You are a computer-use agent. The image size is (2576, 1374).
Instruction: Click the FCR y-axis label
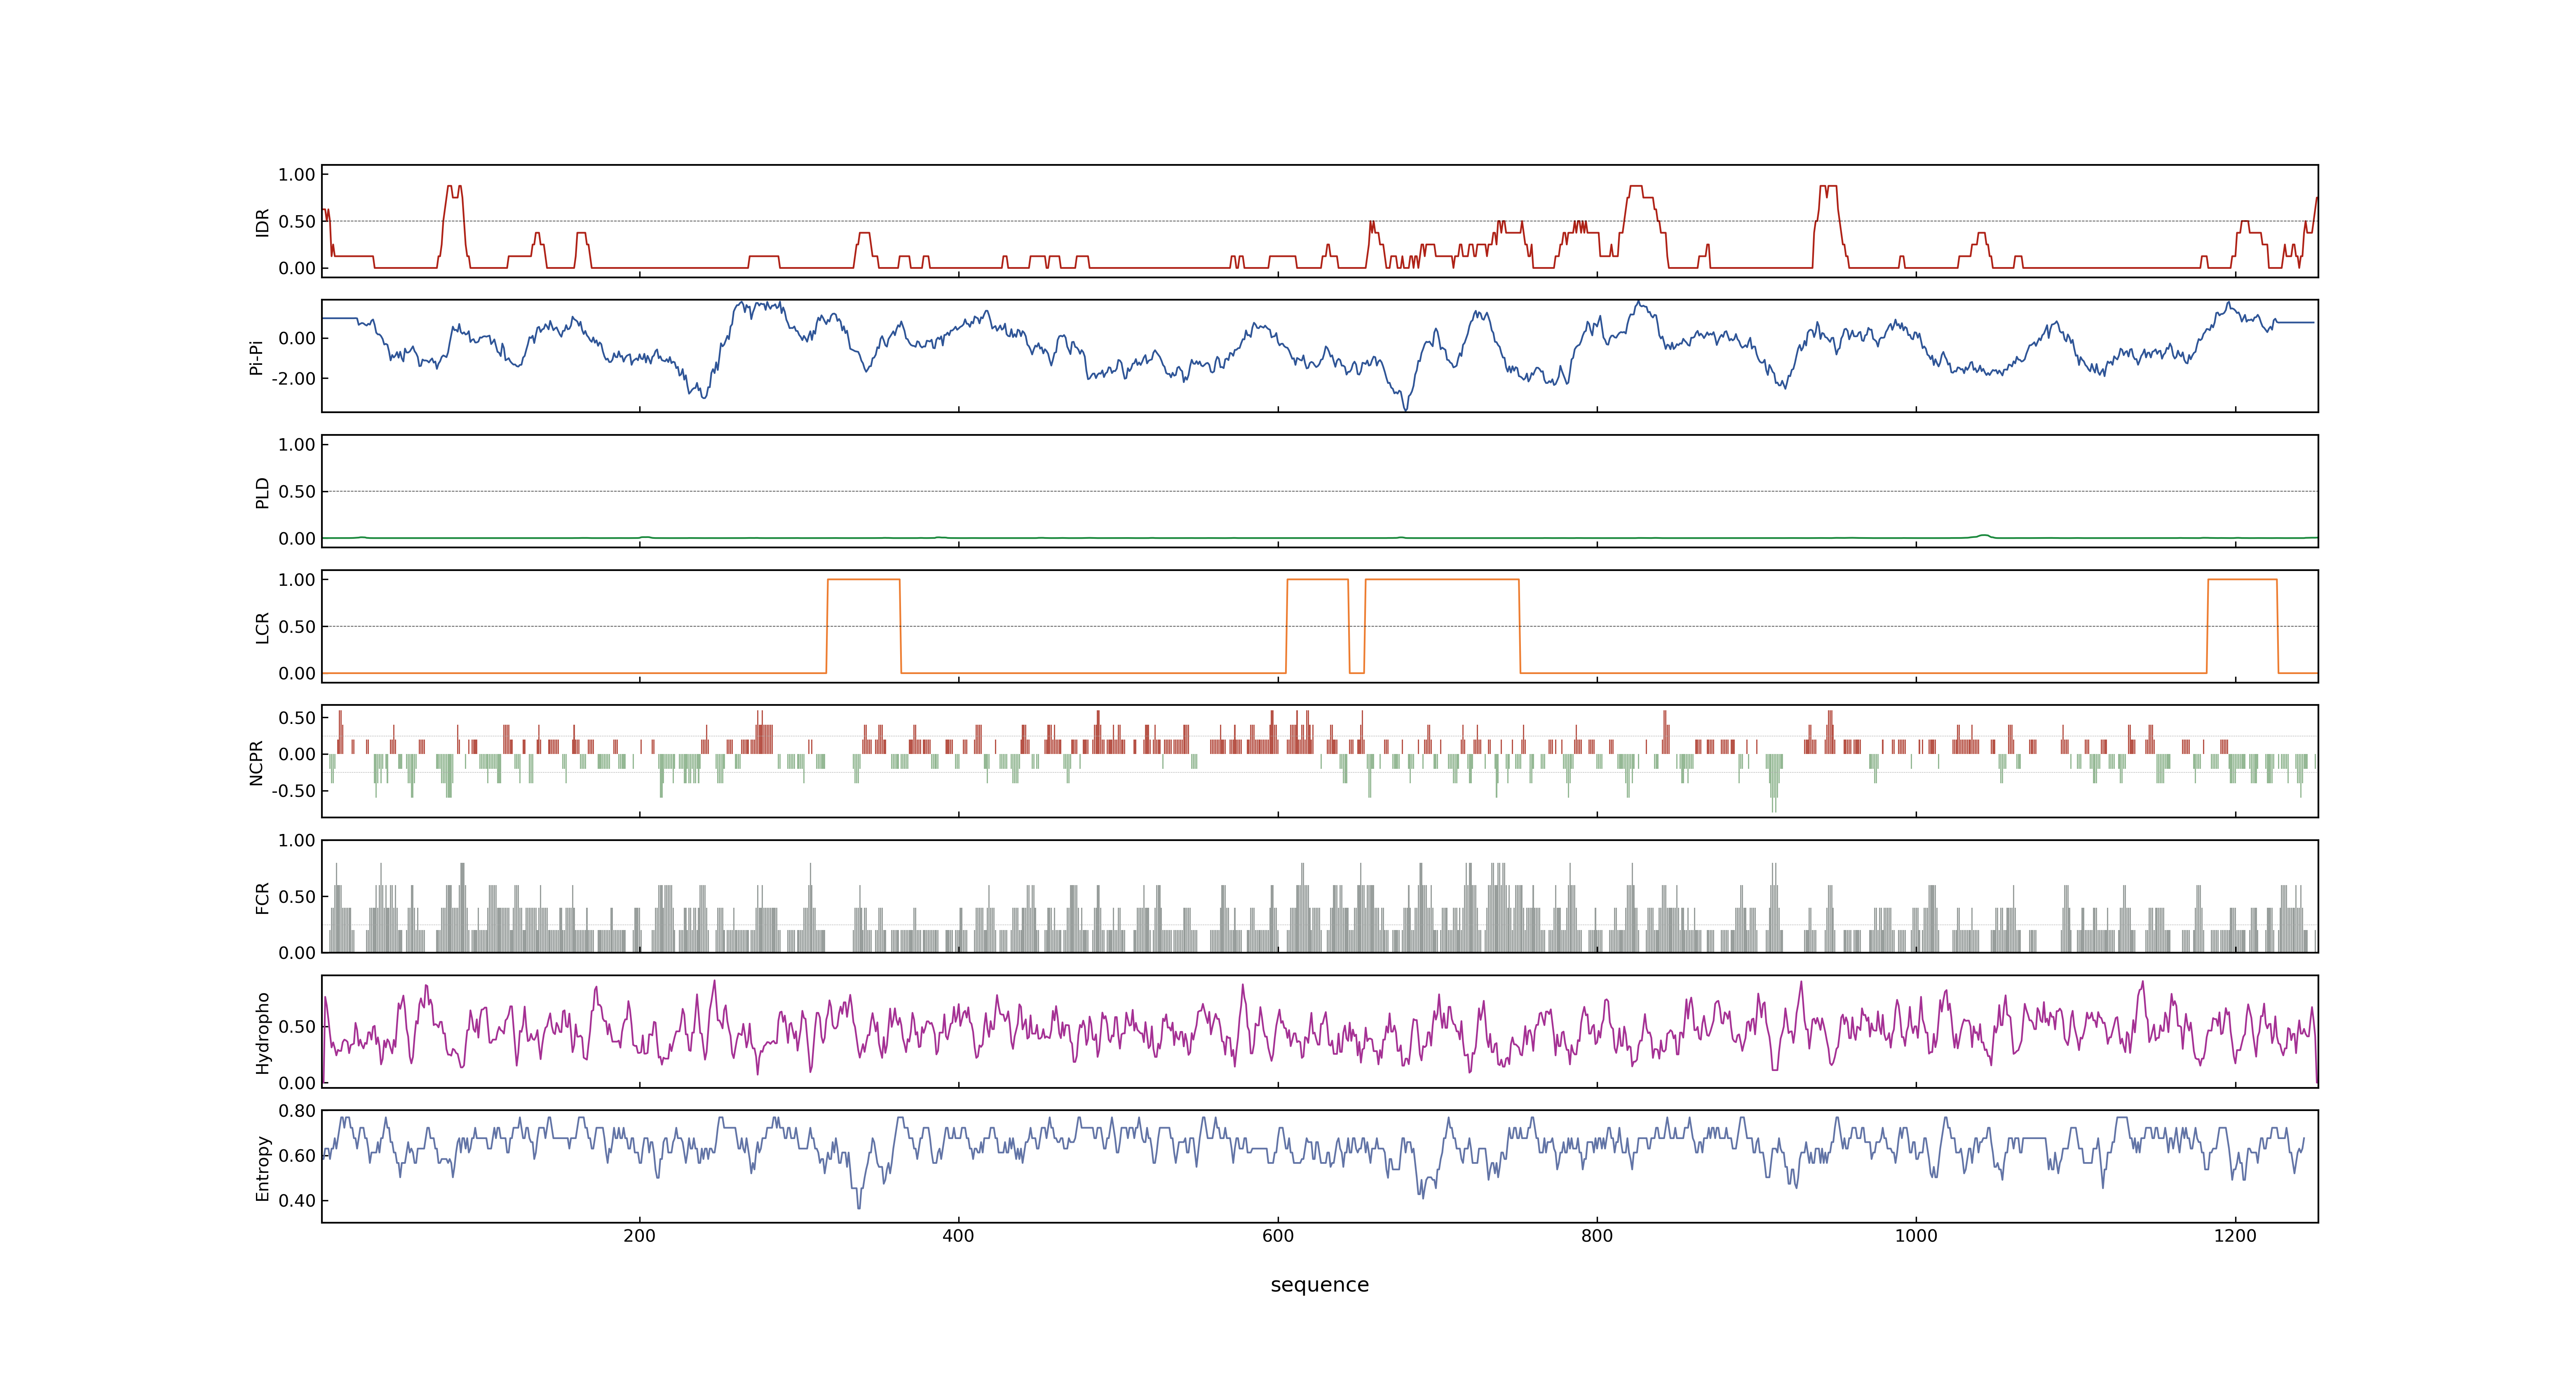262,897
